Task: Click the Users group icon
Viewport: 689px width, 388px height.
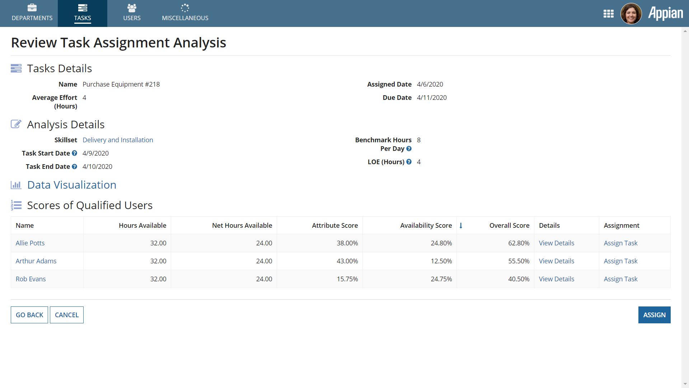Action: coord(132,8)
